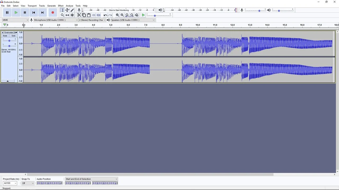Viewport: 339px width, 190px height.
Task: Click the Zoom In magnifier
Action: tap(117, 15)
